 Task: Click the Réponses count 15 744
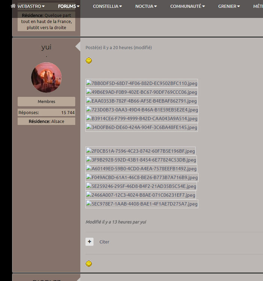click(68, 112)
